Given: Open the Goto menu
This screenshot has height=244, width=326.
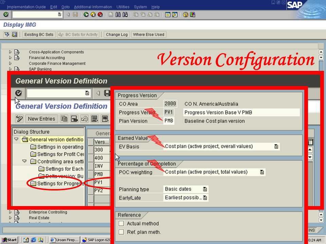Looking at the screenshot, I should pos(66,7).
